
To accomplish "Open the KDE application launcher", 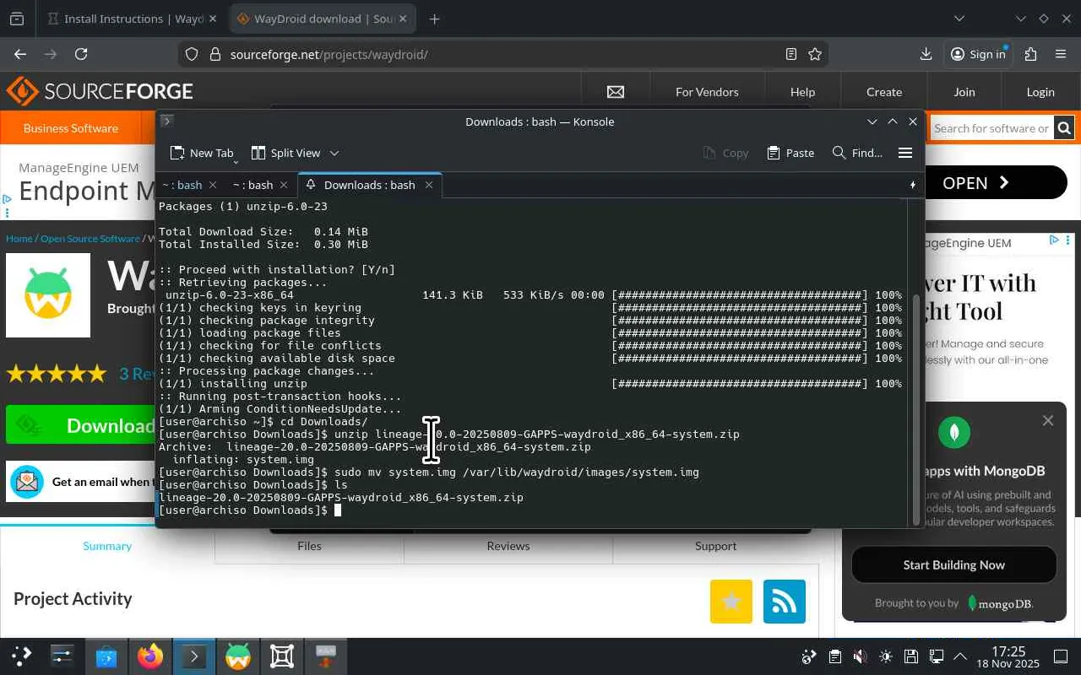I will coord(21,656).
